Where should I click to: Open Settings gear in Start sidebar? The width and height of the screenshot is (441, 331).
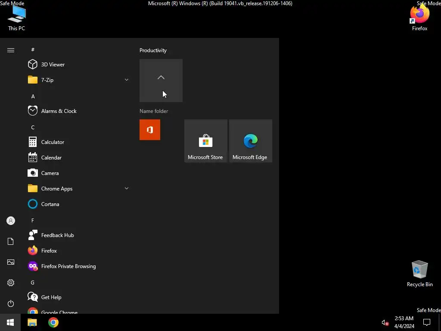tap(11, 283)
